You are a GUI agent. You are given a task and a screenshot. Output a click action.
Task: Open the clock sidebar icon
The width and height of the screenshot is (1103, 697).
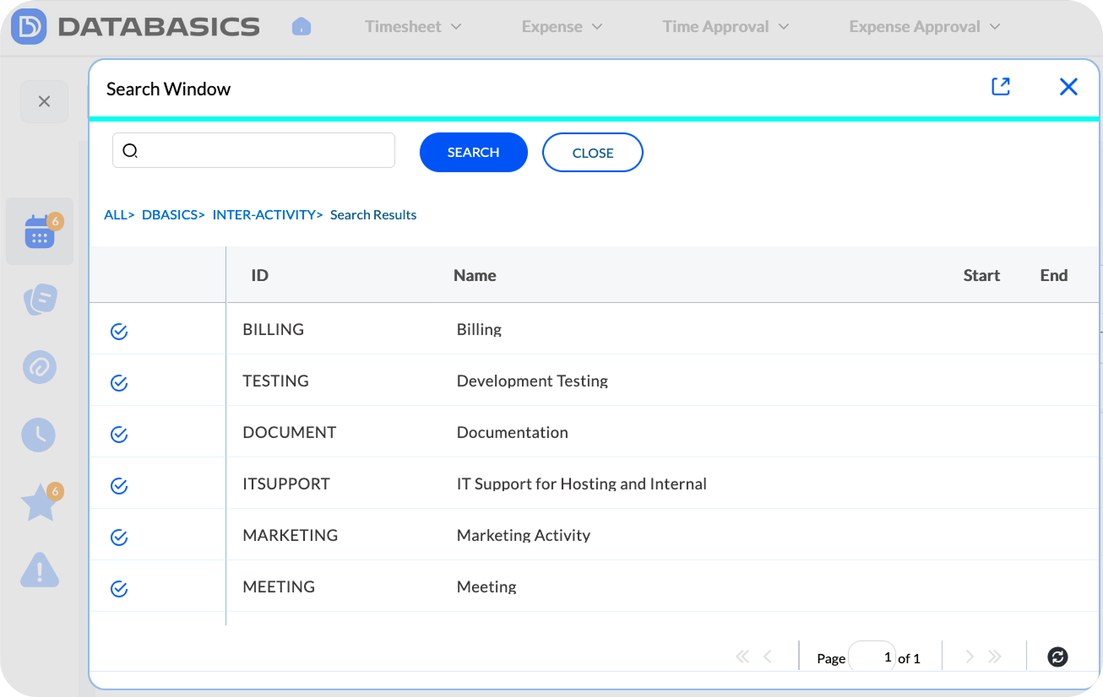(x=38, y=435)
